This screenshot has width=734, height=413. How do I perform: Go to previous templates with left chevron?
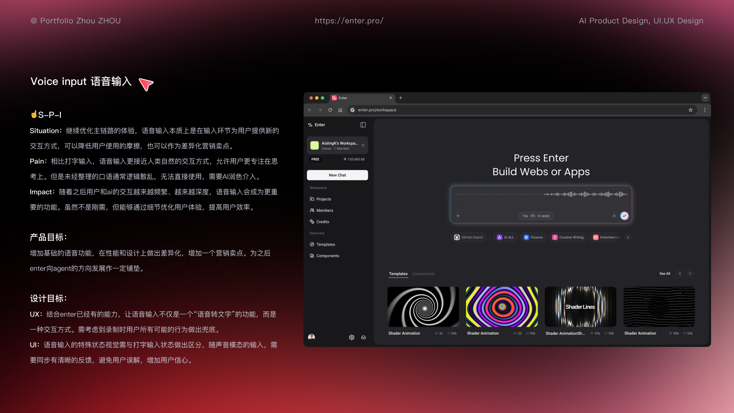680,274
